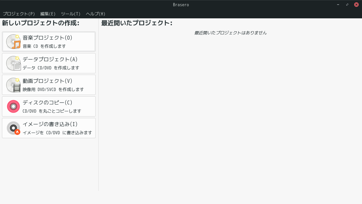Click the music CD icon with orange note
Viewport: 362px width, 204px height.
(13, 42)
